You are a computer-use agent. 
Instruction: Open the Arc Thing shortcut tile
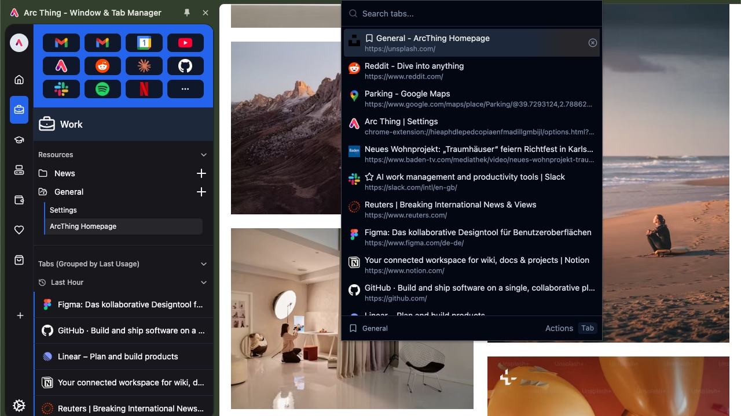point(61,66)
